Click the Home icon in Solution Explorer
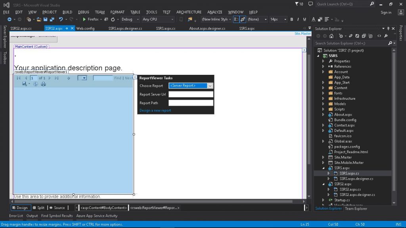This screenshot has width=406, height=228. point(331,36)
